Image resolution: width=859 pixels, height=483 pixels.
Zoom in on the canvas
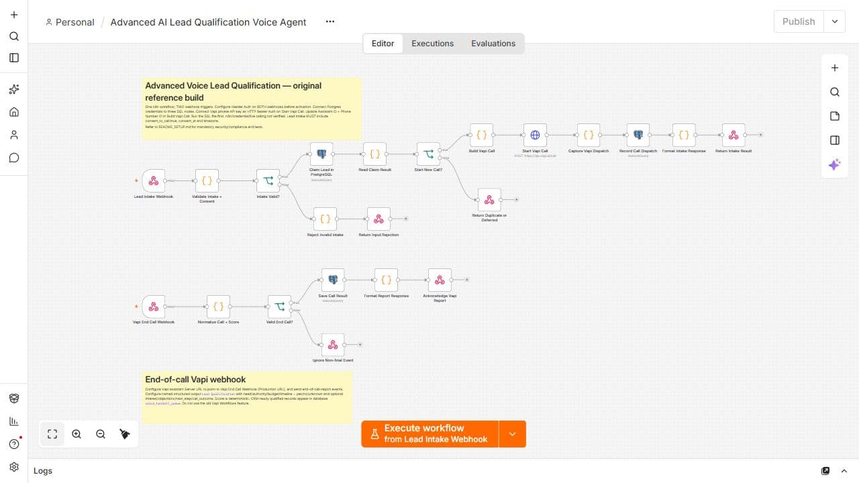point(77,434)
